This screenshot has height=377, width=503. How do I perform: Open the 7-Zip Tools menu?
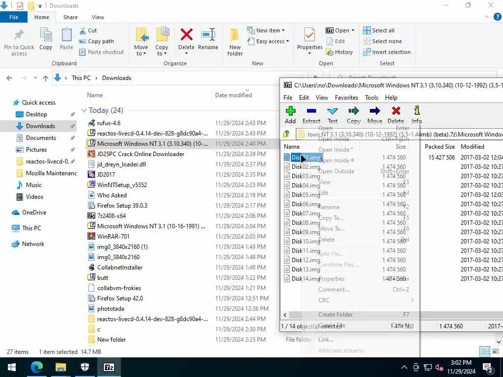[371, 98]
